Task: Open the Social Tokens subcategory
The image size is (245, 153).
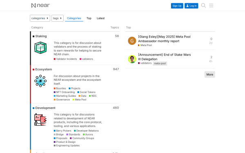Action: pyautogui.click(x=87, y=92)
